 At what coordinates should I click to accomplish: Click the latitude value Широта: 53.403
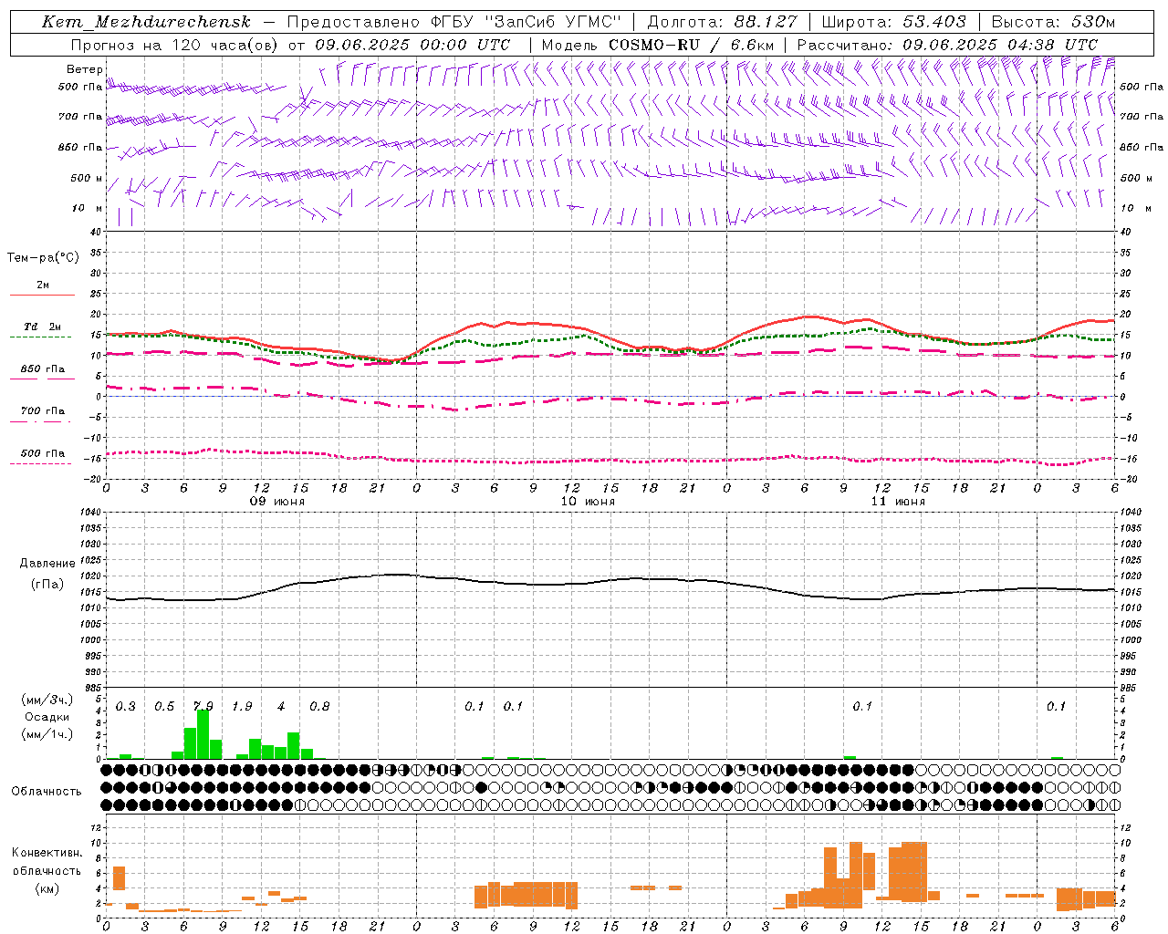[893, 22]
